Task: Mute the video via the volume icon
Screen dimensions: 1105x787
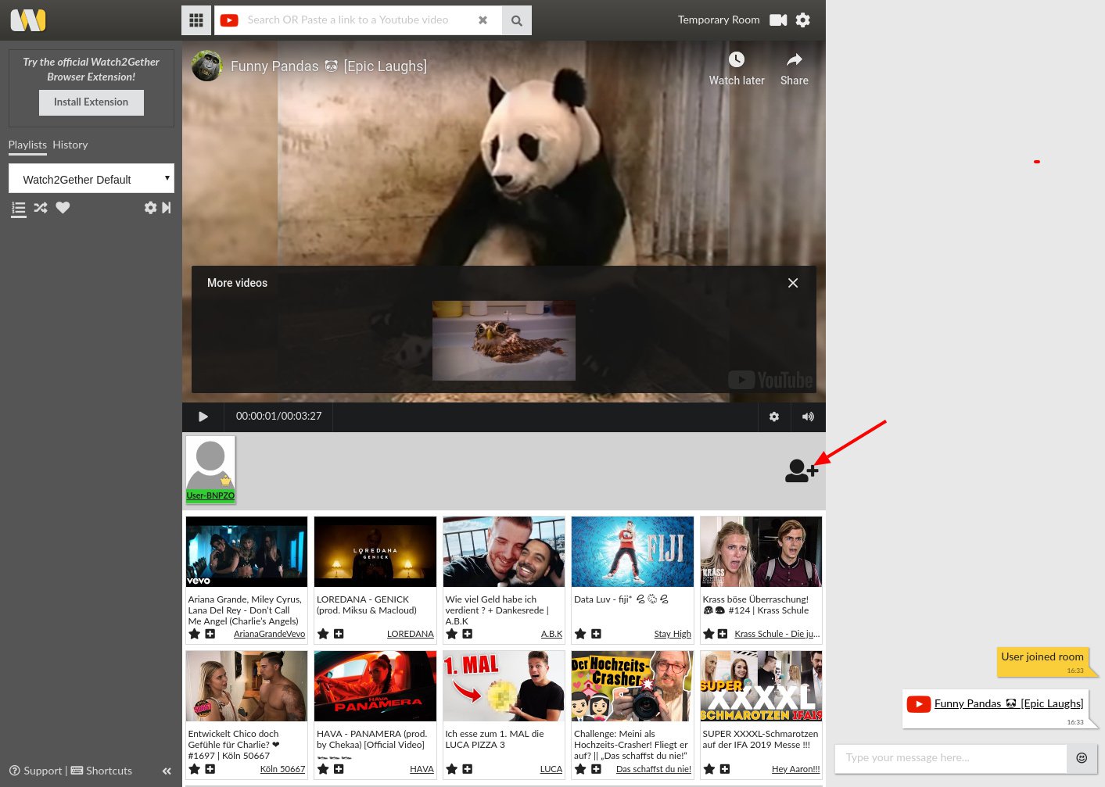Action: 808,417
